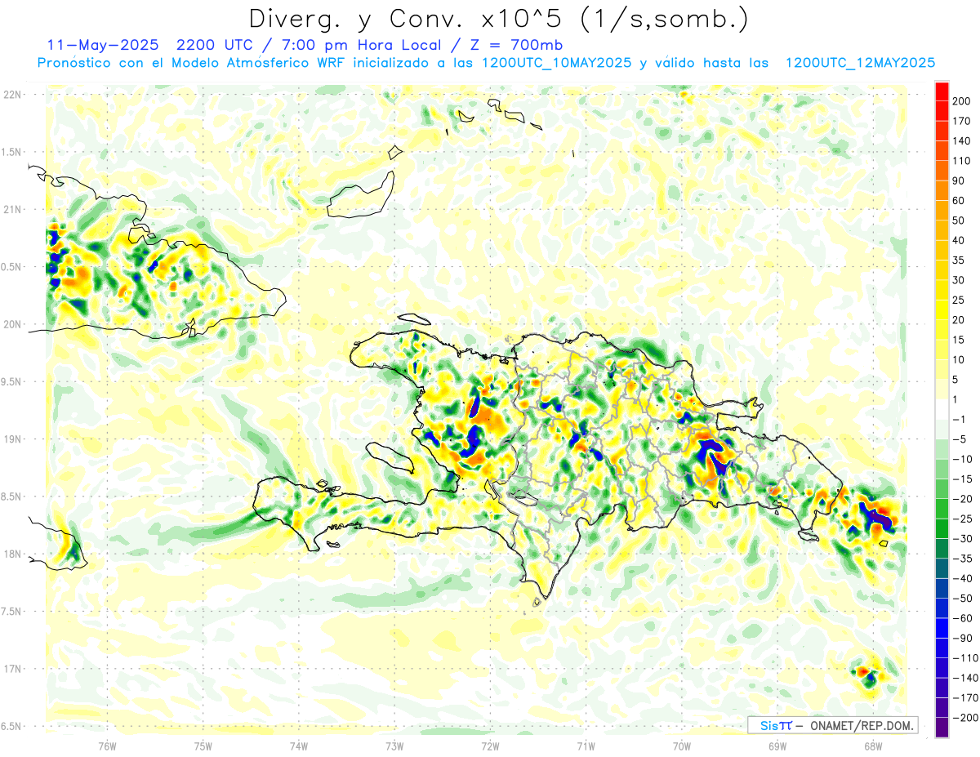This screenshot has width=980, height=757.
Task: Click the 18N latitude label
Action: coord(12,554)
